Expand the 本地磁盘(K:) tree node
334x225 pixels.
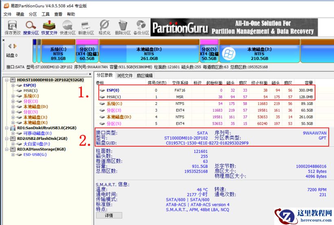tap(13, 123)
